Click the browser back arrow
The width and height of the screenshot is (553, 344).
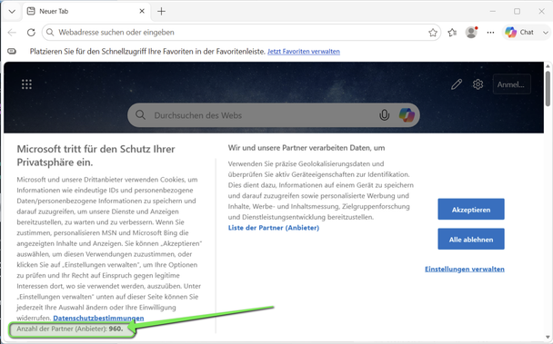(x=12, y=33)
